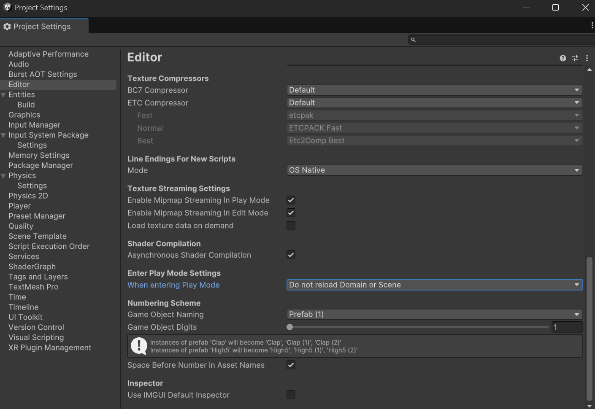The image size is (595, 409).
Task: Open the Editor help documentation icon
Action: (x=563, y=58)
